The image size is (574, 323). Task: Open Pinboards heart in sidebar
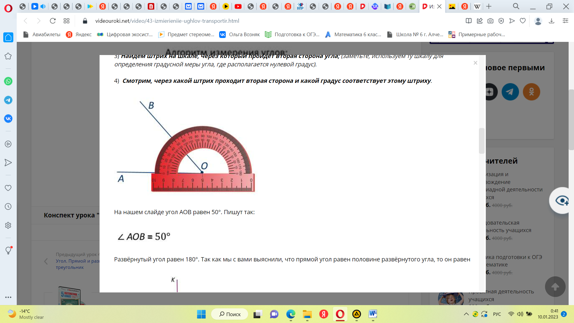[8, 188]
